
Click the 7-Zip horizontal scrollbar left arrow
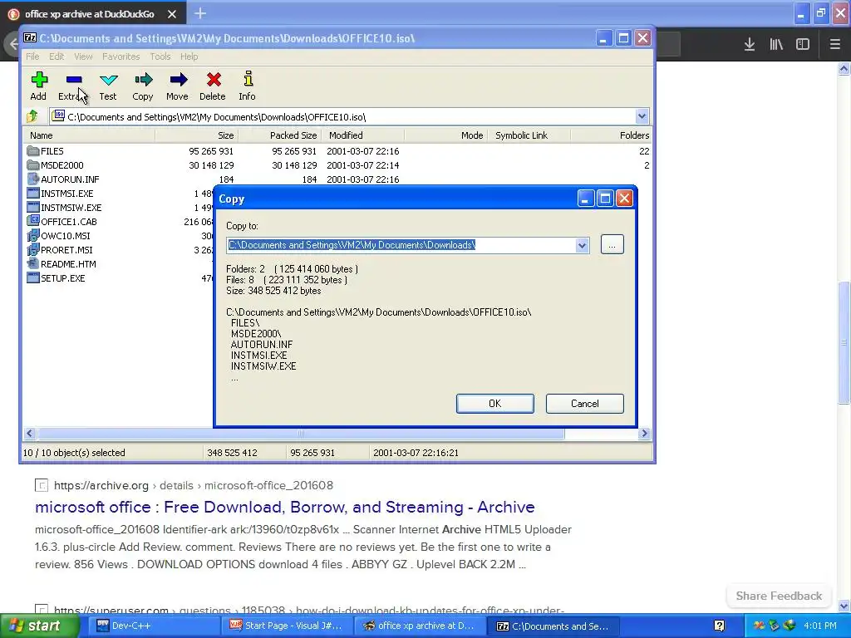tap(30, 434)
